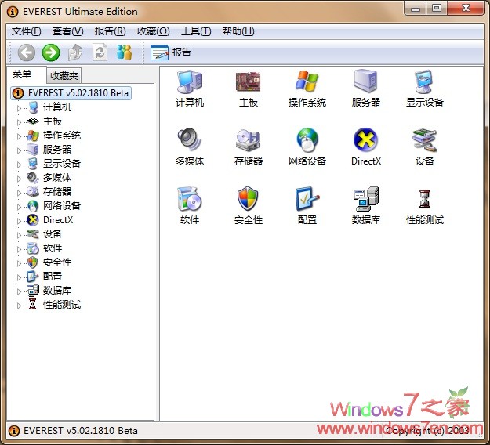Open the 设备 devices icon in right pane
The width and height of the screenshot is (490, 445).
tap(424, 140)
